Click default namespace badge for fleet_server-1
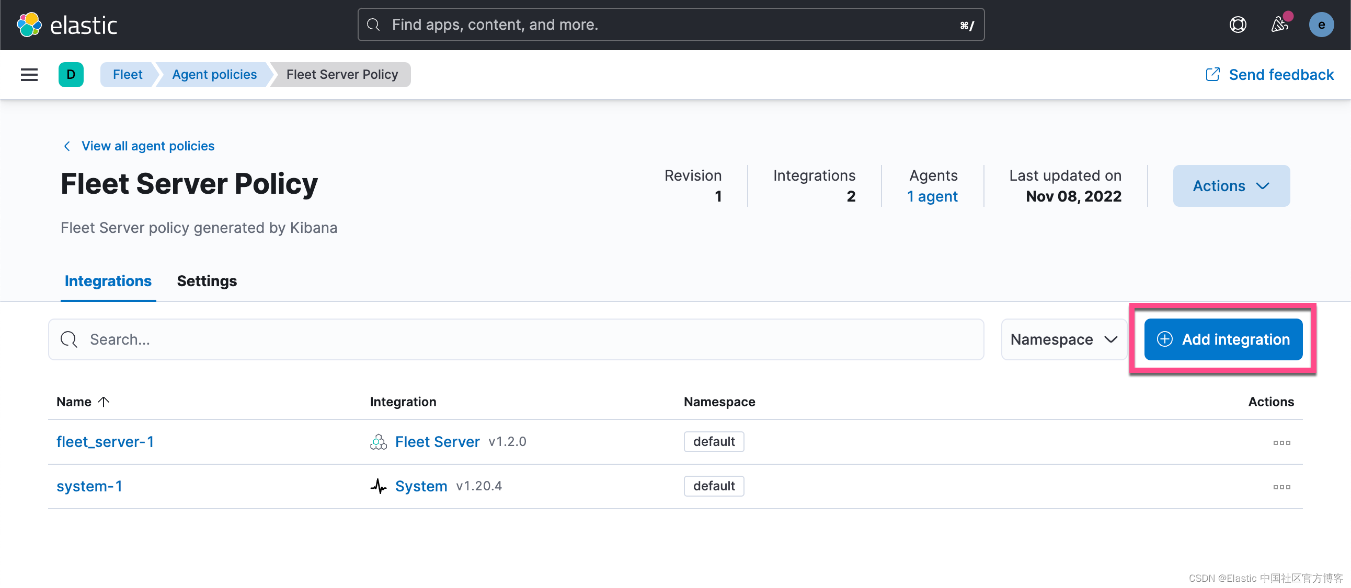The width and height of the screenshot is (1351, 588). point(714,441)
